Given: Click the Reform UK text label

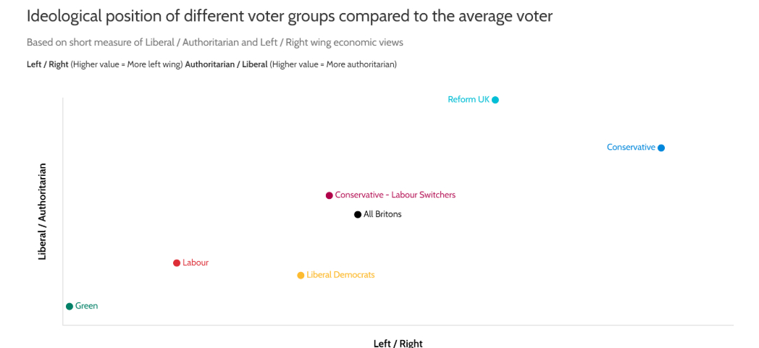Looking at the screenshot, I should (469, 100).
